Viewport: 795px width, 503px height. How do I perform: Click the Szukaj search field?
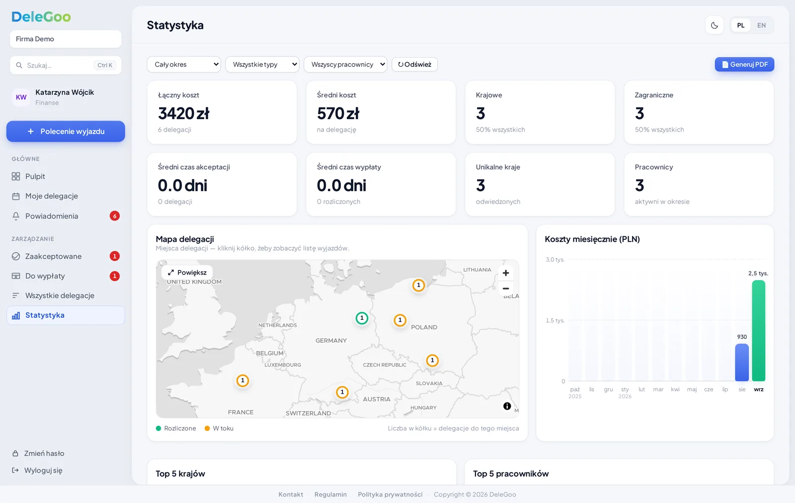[x=66, y=65]
